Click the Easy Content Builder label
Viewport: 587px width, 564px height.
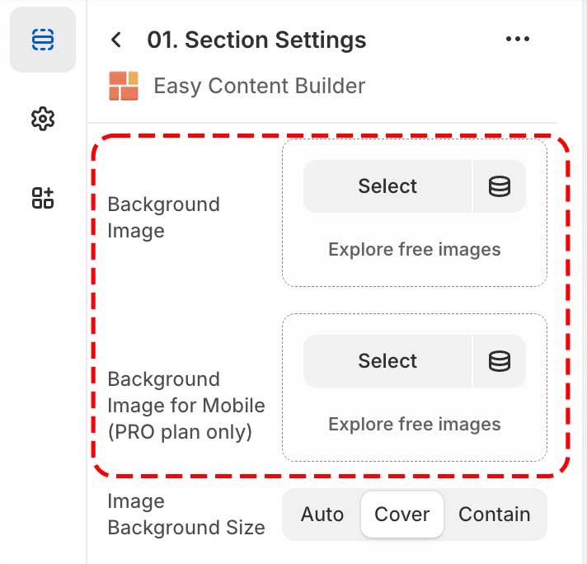[259, 86]
